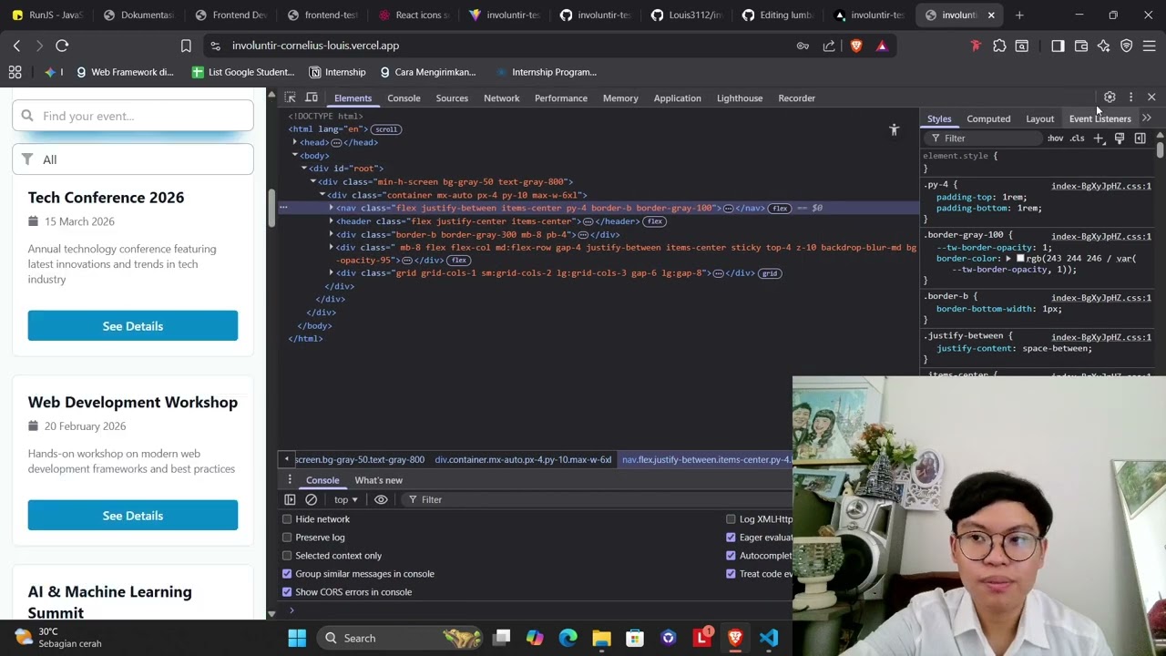Uncheck Show CORS errors in console
Image resolution: width=1166 pixels, height=656 pixels.
tap(287, 592)
